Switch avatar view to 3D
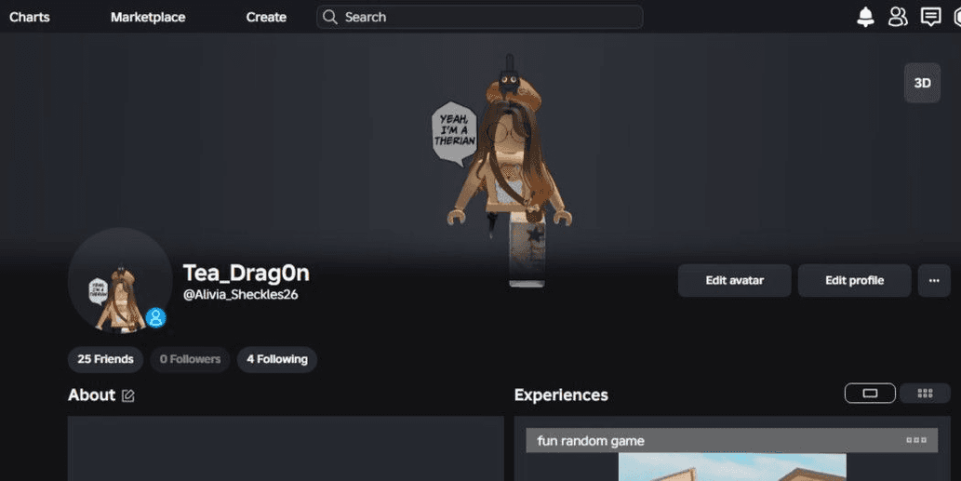The height and width of the screenshot is (481, 961). coord(922,83)
